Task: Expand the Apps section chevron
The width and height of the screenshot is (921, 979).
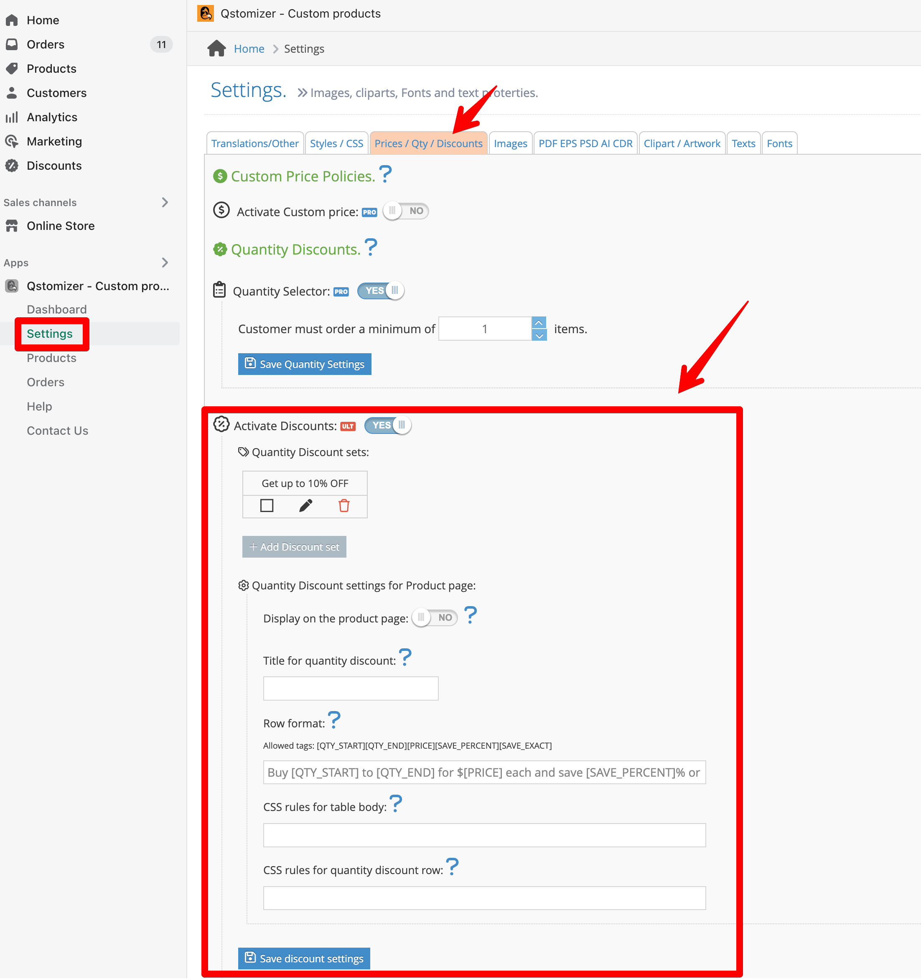Action: pyautogui.click(x=165, y=263)
